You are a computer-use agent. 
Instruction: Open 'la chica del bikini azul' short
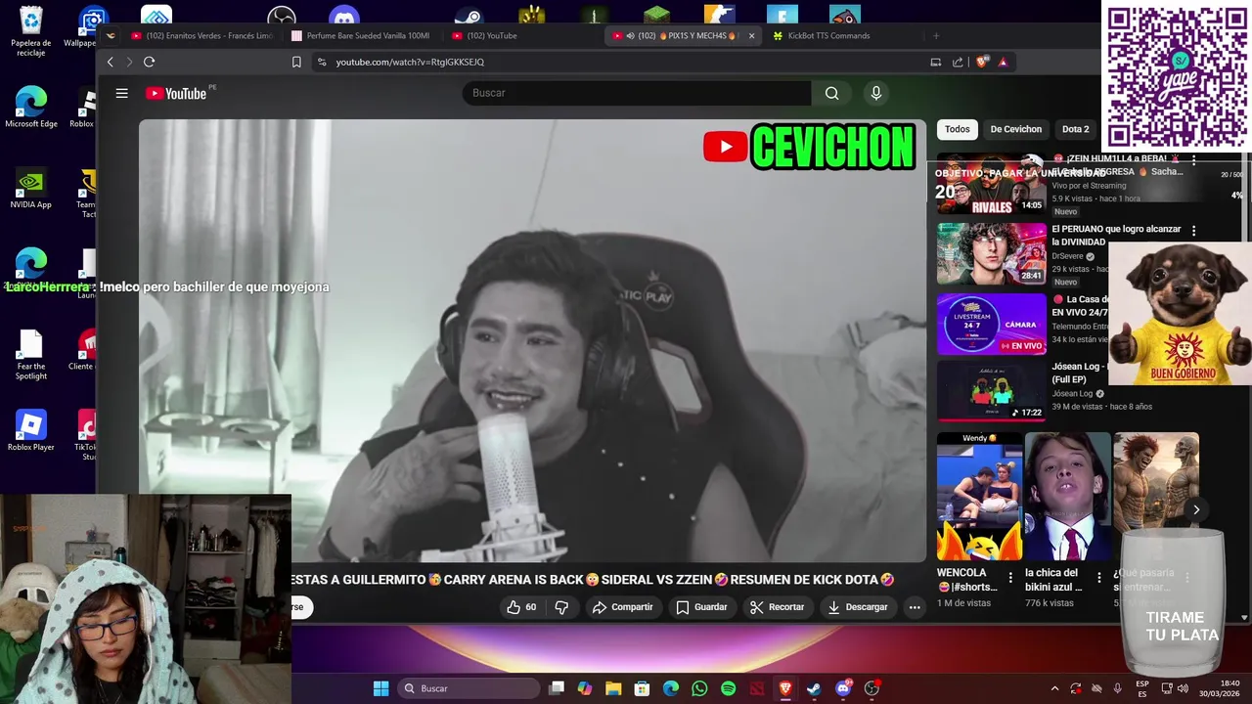[1067, 497]
